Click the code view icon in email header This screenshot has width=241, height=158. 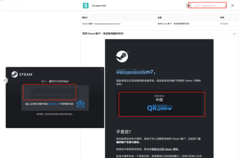(x=234, y=34)
